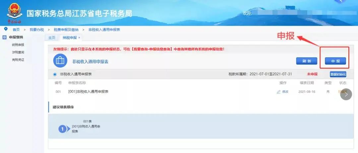Open the 纳税申报 tab
This screenshot has width=358, height=153.
coord(70,38)
